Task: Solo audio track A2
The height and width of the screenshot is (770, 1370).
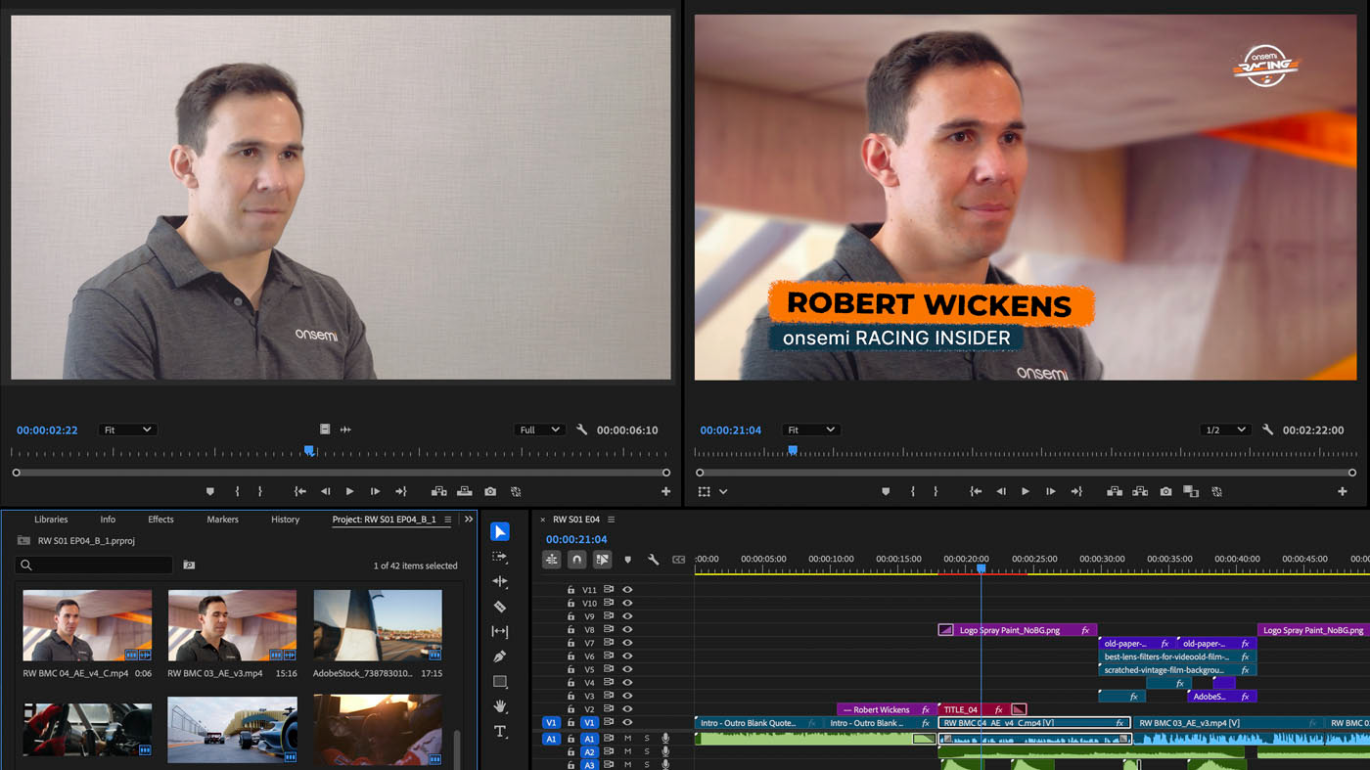Action: (646, 751)
